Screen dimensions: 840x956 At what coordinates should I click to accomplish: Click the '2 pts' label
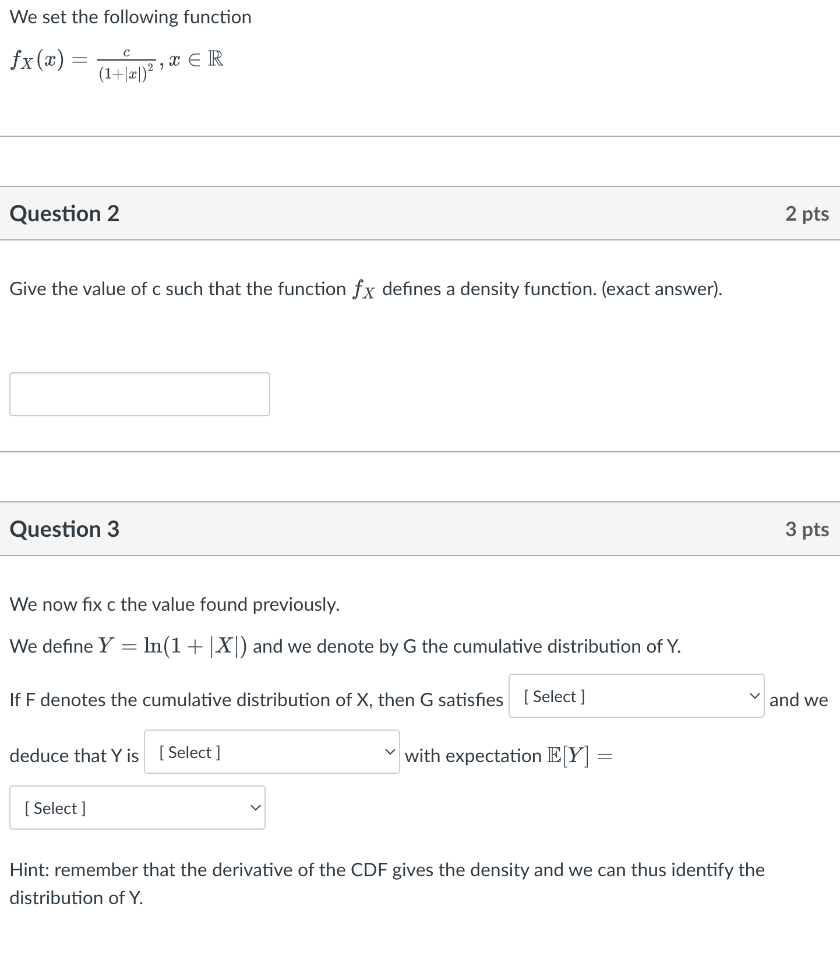(x=807, y=214)
